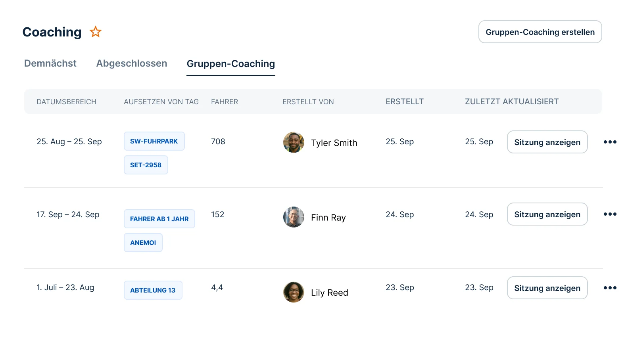This screenshot has width=626, height=352.
Task: Click the ANEMOI tag
Action: [143, 243]
